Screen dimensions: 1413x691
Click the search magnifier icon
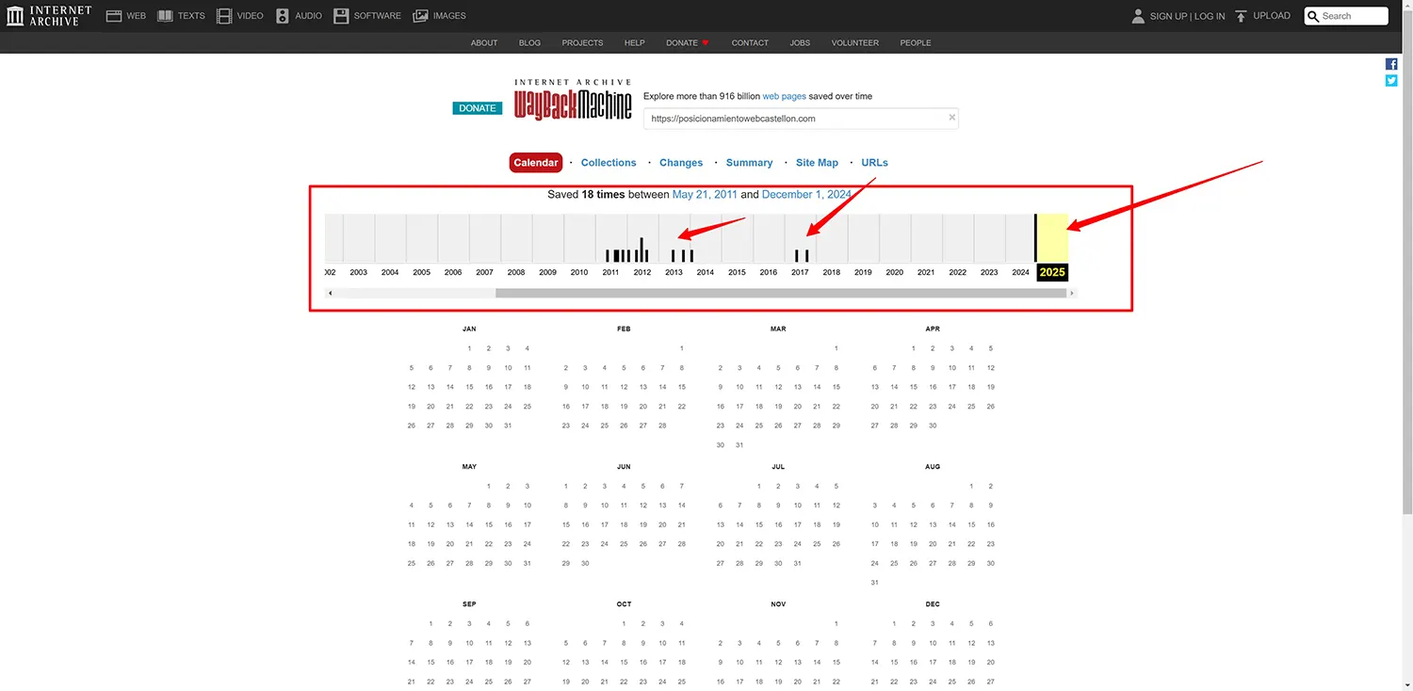pos(1313,16)
